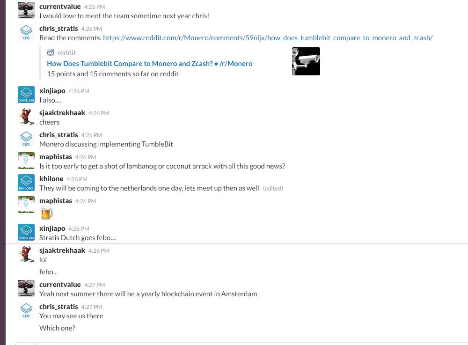Click username maphistas above the beer emoji
Screen dimensions: 468x345
(x=56, y=201)
